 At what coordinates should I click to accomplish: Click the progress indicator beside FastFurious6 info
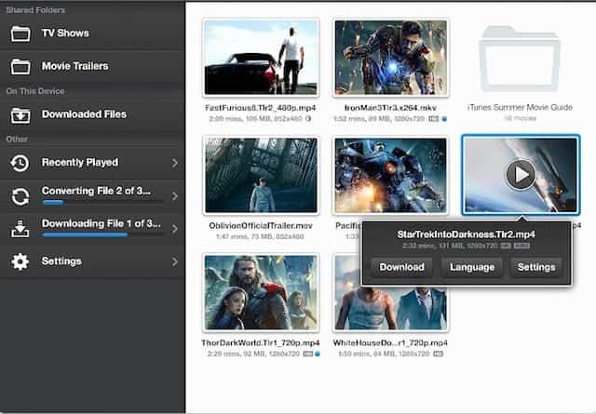[308, 119]
